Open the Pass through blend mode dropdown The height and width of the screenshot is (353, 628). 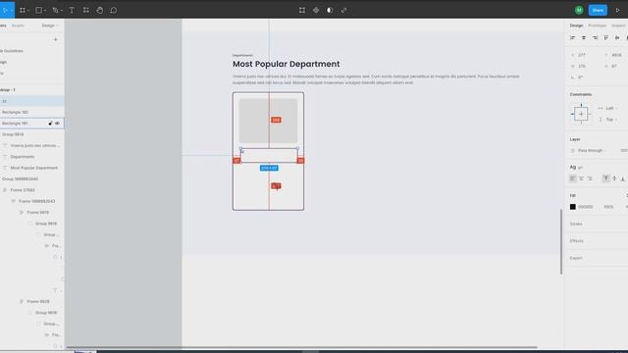pos(592,150)
